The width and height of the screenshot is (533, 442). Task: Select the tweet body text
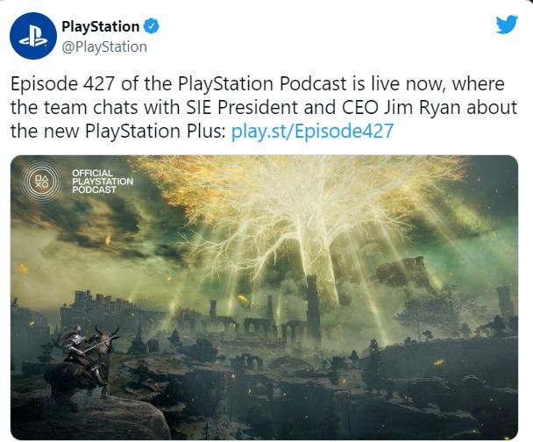[x=264, y=108]
